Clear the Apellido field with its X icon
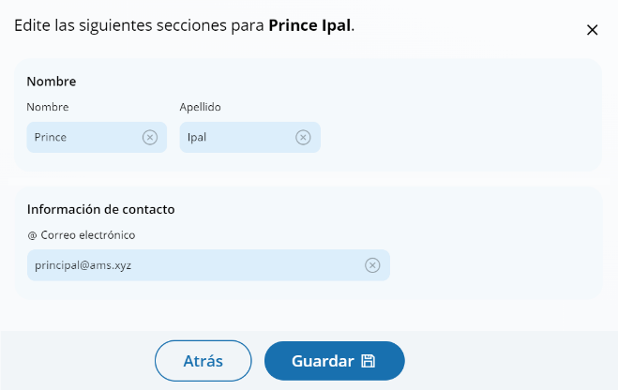618x390 pixels. click(x=303, y=137)
